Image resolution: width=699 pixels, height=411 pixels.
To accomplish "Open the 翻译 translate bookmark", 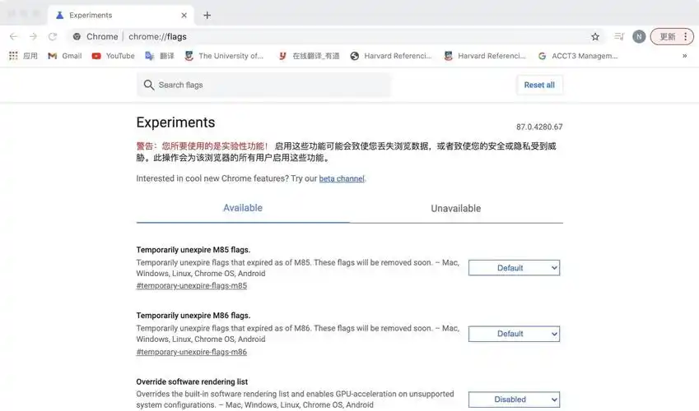I will pos(160,56).
